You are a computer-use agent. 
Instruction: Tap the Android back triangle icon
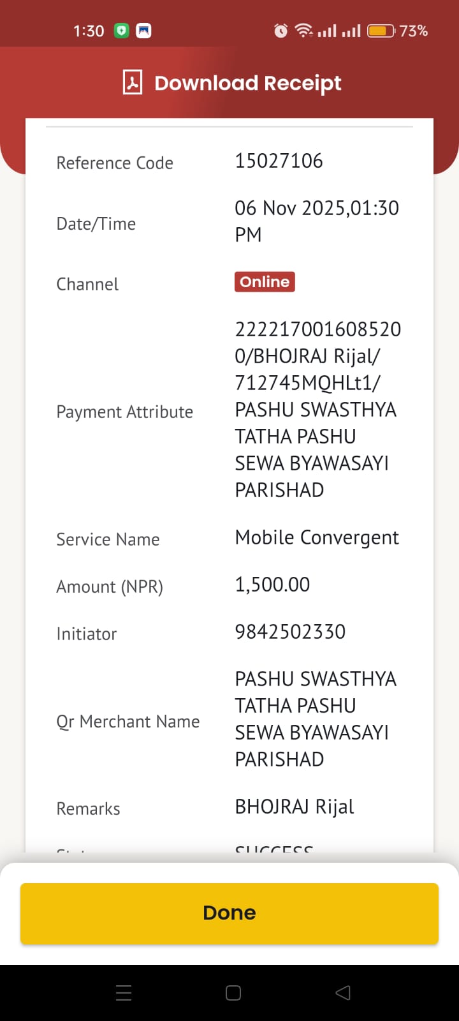343,993
